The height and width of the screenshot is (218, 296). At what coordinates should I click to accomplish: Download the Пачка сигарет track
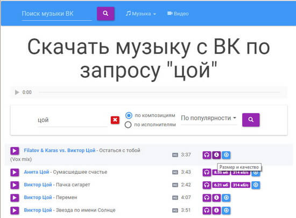(x=256, y=185)
